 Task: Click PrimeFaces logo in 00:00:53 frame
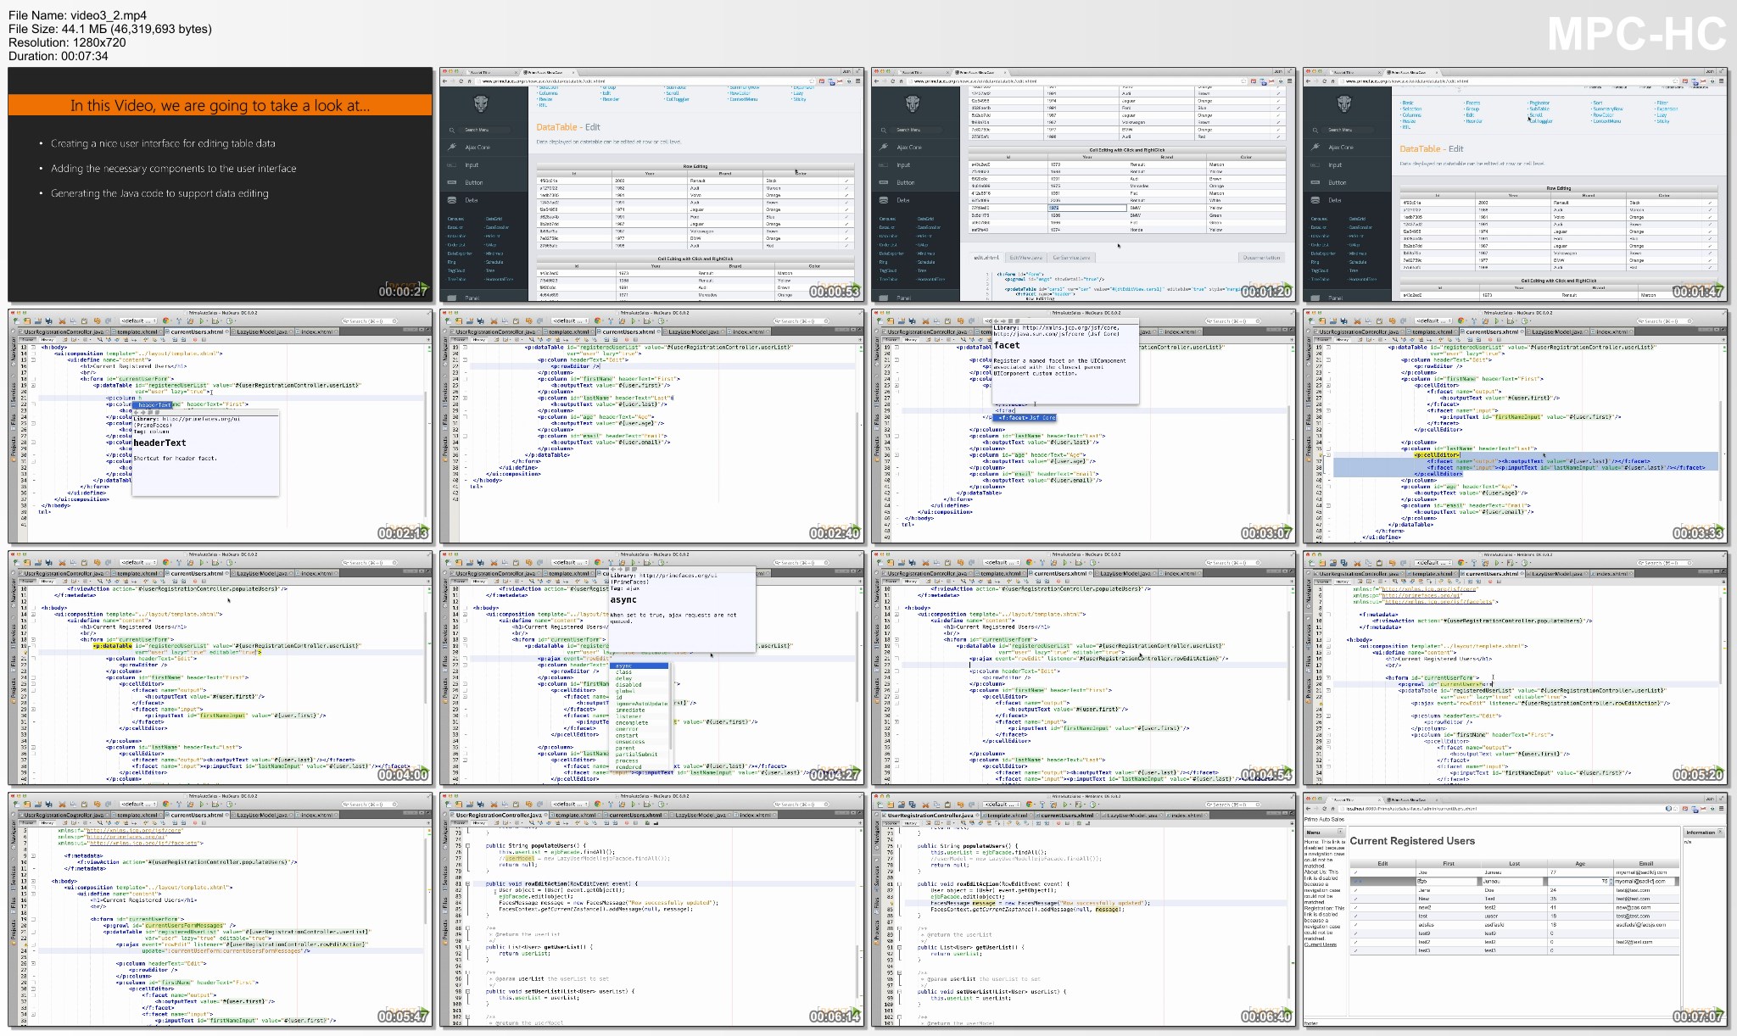coord(481,103)
